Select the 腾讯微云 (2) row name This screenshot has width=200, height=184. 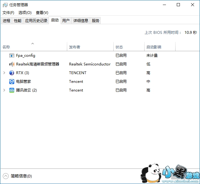pos(26,90)
